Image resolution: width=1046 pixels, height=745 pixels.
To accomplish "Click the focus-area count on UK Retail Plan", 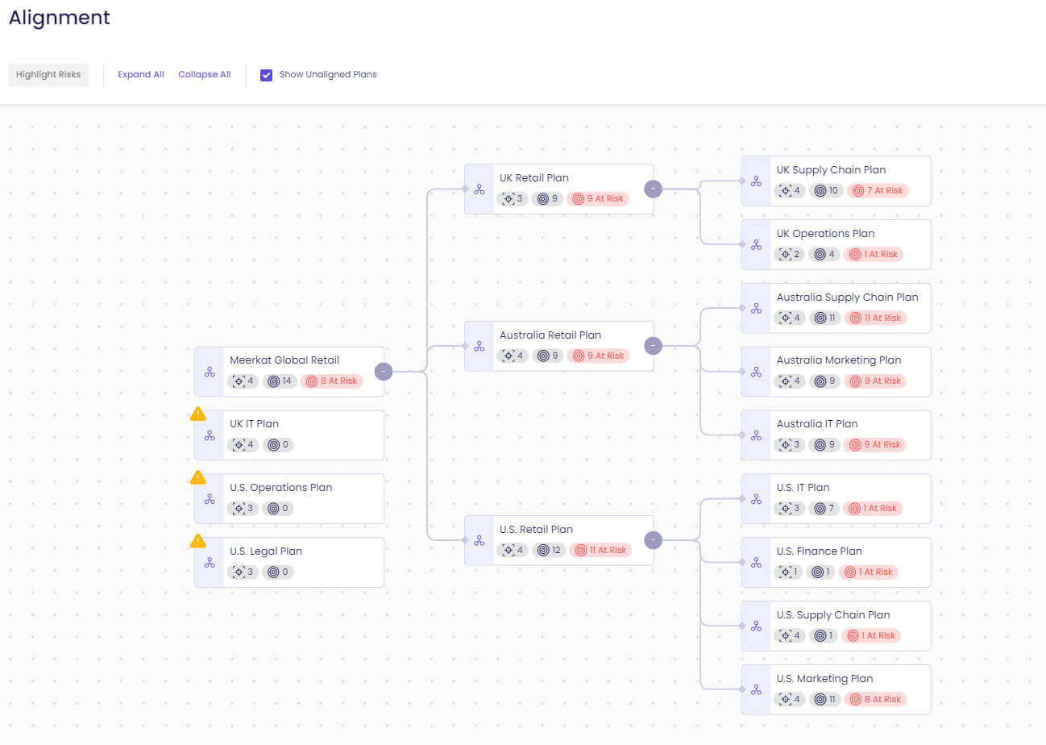I will point(513,198).
